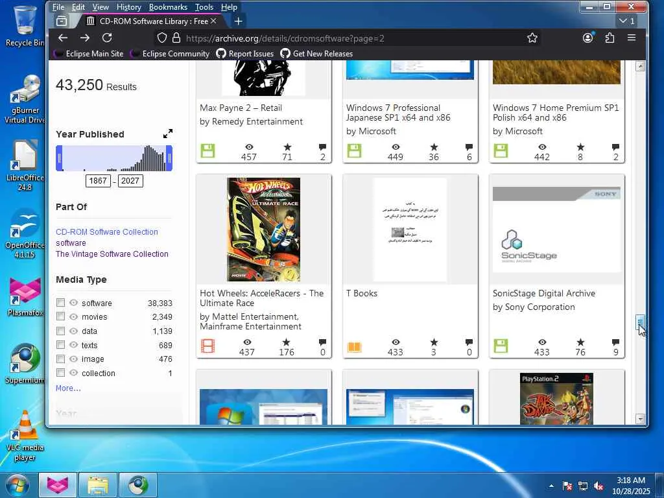
Task: Go back using the browser back arrow
Action: click(63, 38)
